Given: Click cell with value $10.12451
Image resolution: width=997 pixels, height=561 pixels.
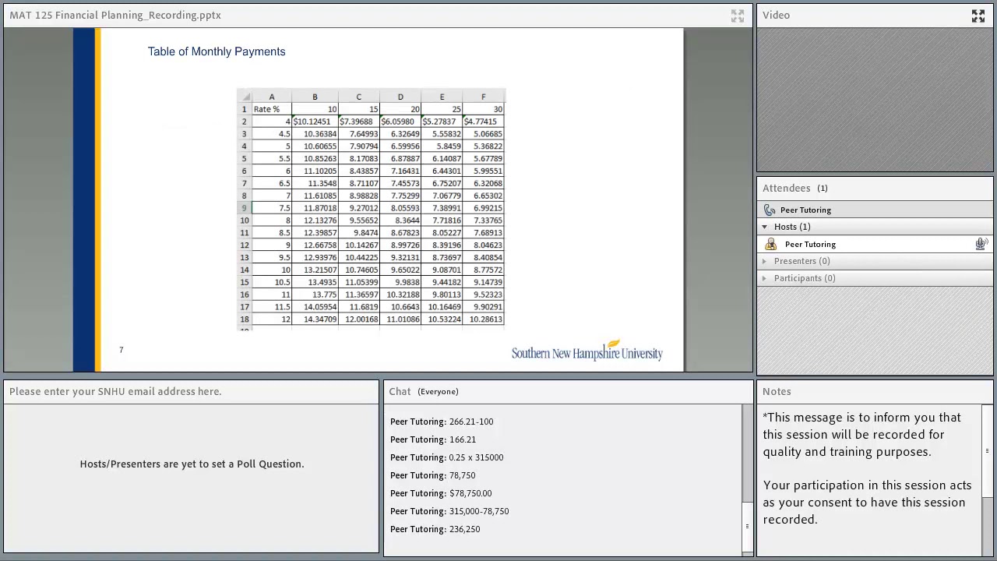Looking at the screenshot, I should pyautogui.click(x=315, y=122).
